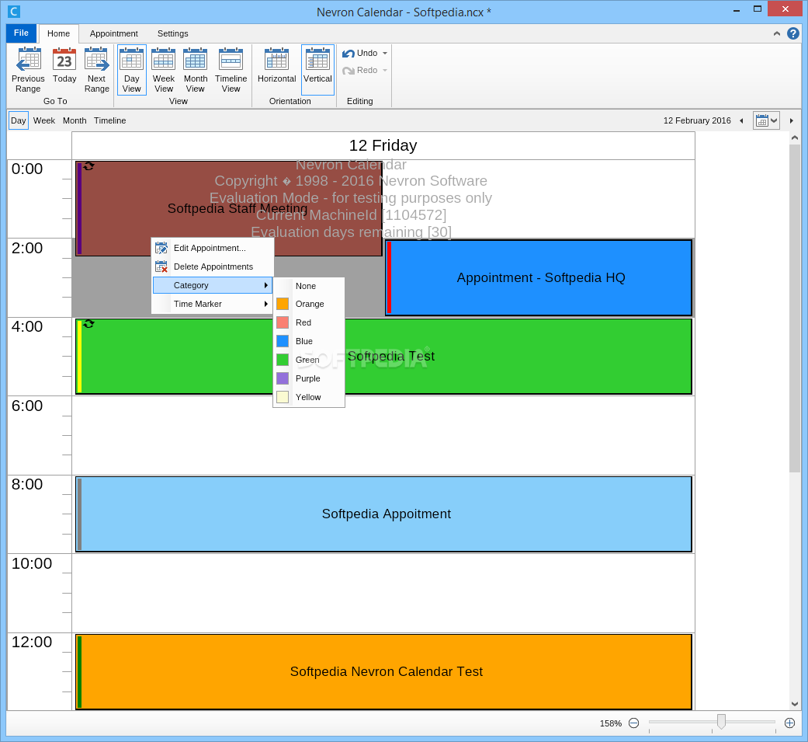Redo the last undone action

coord(360,70)
